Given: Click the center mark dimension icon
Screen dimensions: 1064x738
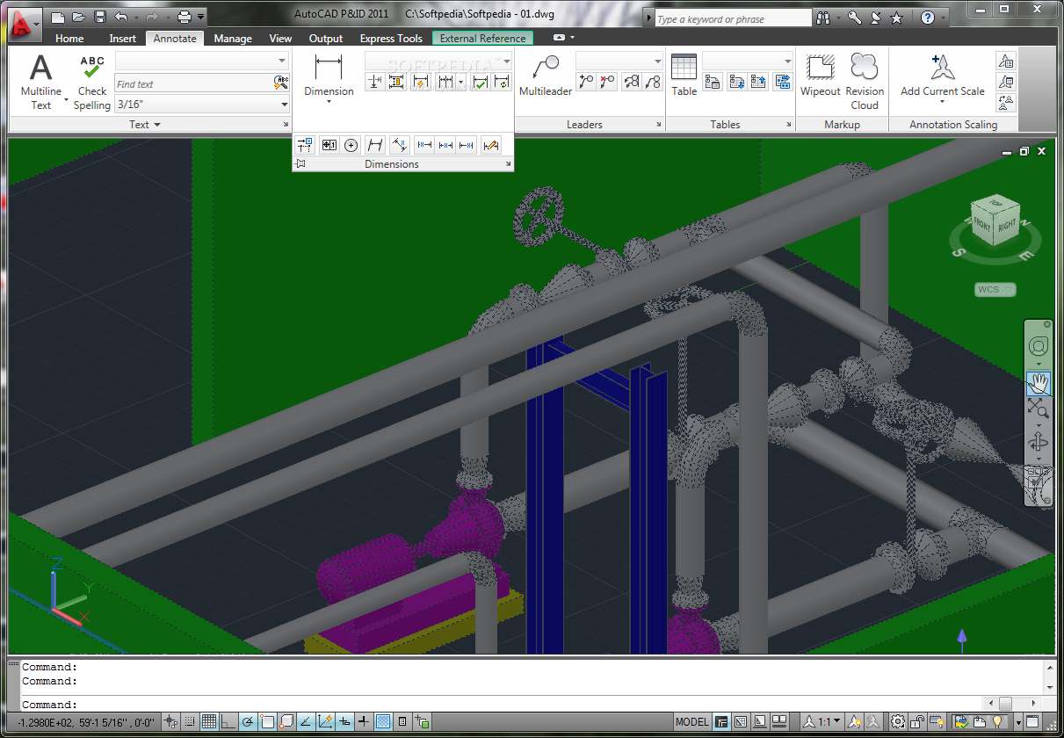Looking at the screenshot, I should 351,145.
